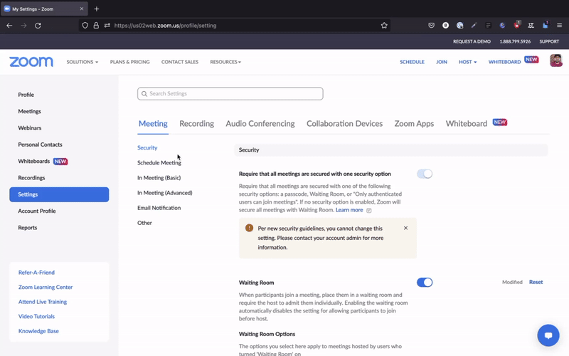Expand the Resources dropdown
Image resolution: width=569 pixels, height=356 pixels.
(x=225, y=62)
